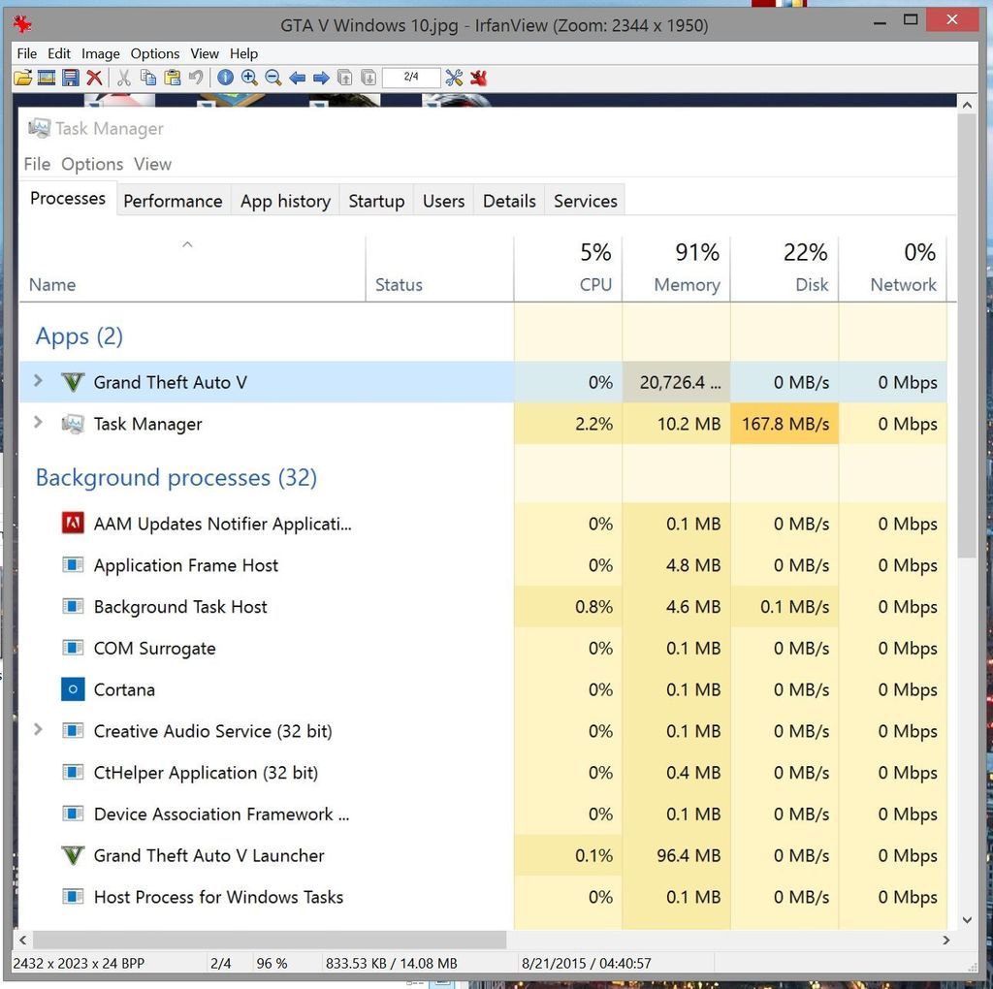993x989 pixels.
Task: Click IrfanView vertical scrollbar thumb
Action: [x=967, y=335]
